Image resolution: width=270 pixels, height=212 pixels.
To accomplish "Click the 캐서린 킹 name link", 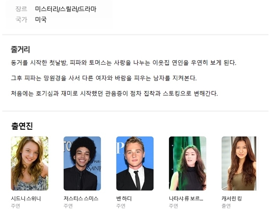I will [x=232, y=199].
